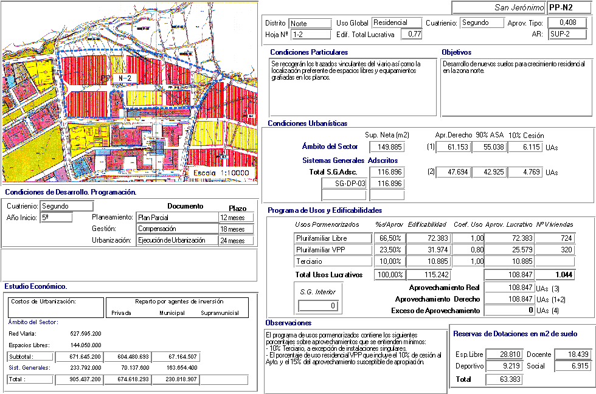596x394 pixels.
Task: Select the Ámbito del Sector Sup. Neta field
Action: (x=387, y=147)
